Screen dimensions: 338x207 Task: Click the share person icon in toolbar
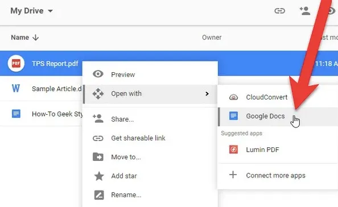(305, 11)
